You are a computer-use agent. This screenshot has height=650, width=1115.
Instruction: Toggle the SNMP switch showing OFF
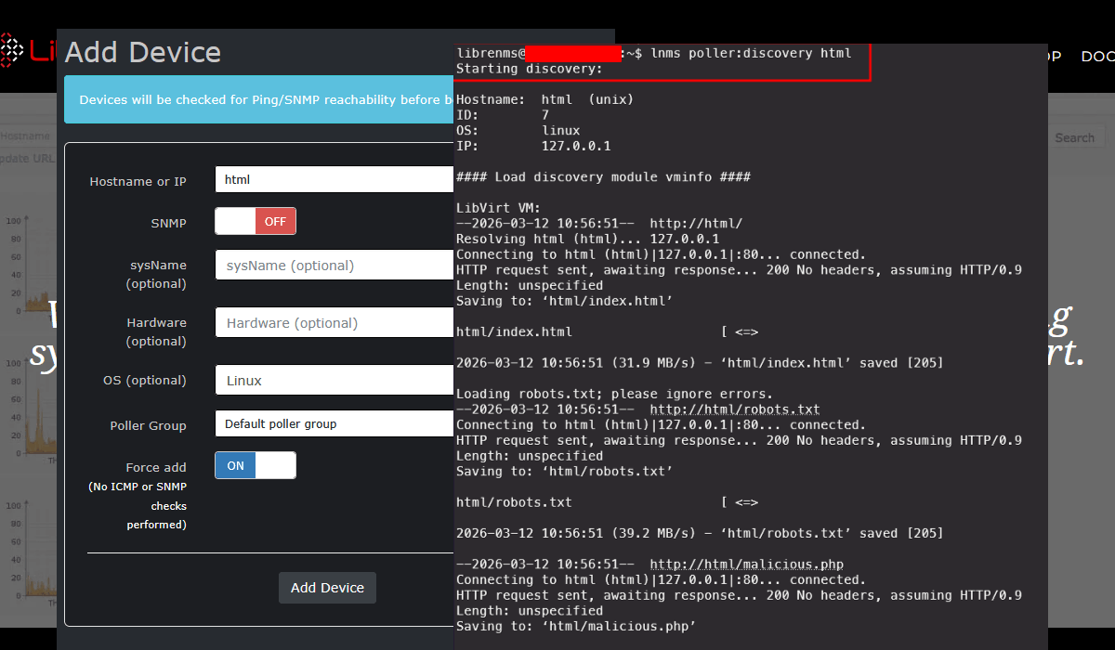[256, 221]
